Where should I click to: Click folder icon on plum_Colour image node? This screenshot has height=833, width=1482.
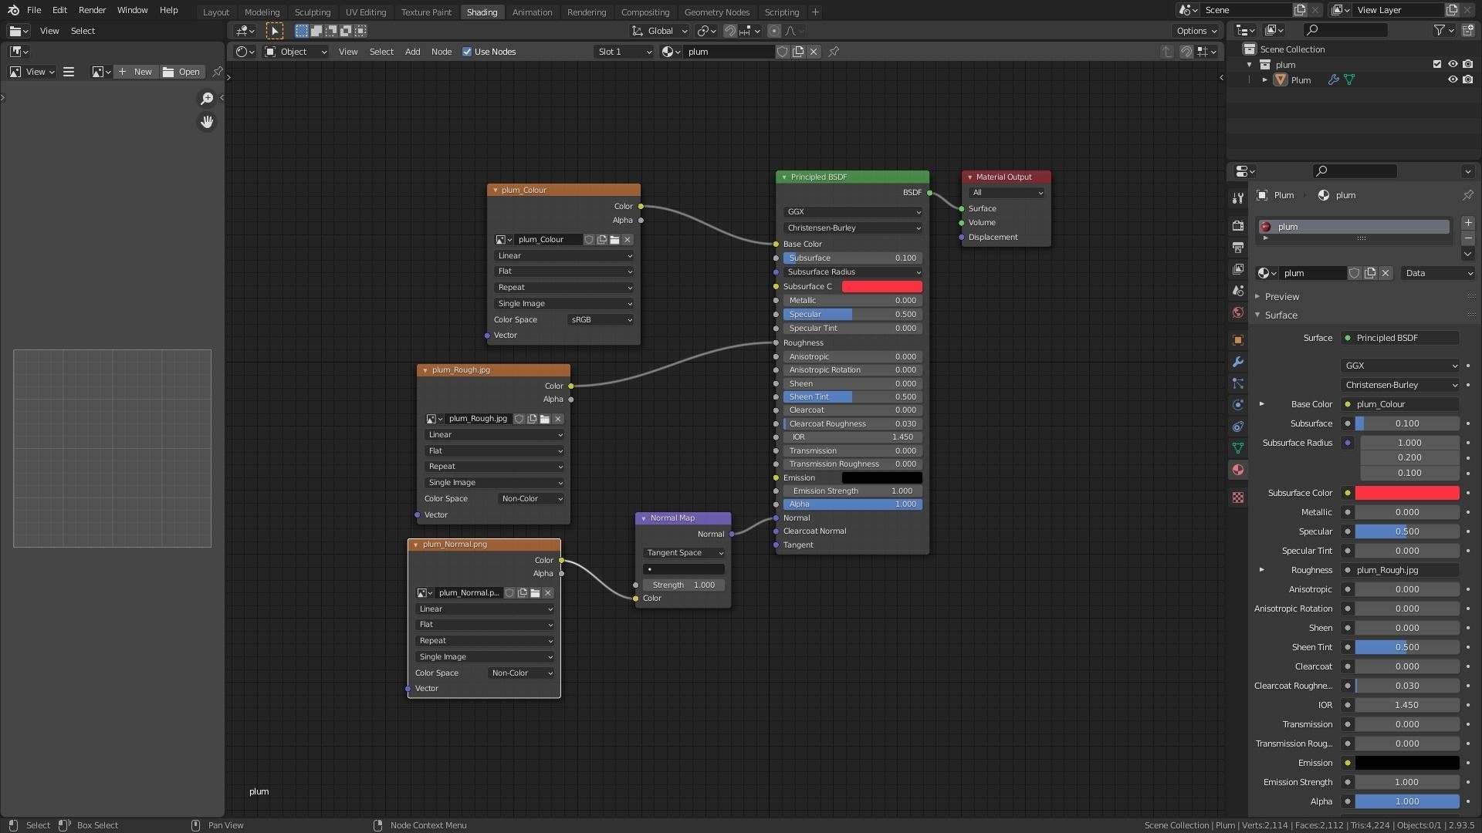(614, 240)
